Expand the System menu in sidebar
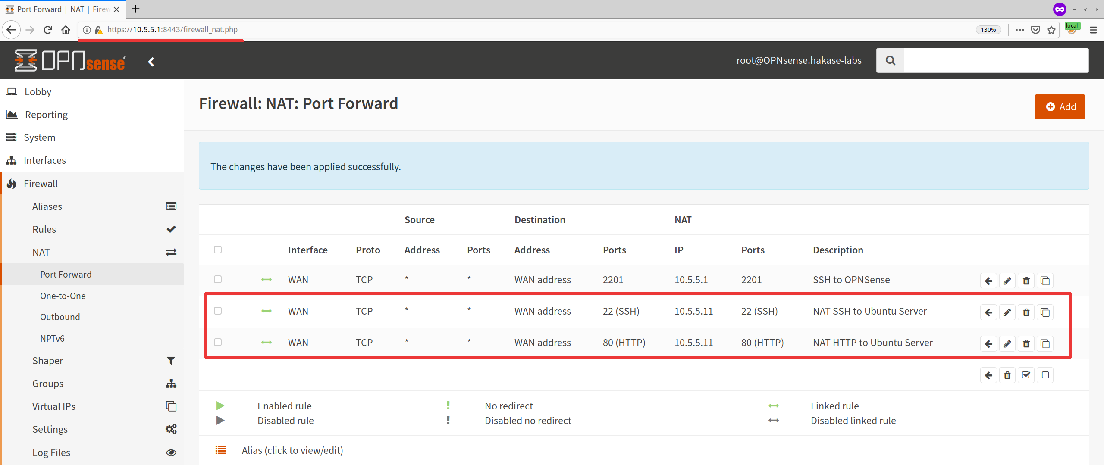Screen dimensions: 1104x465 40,137
